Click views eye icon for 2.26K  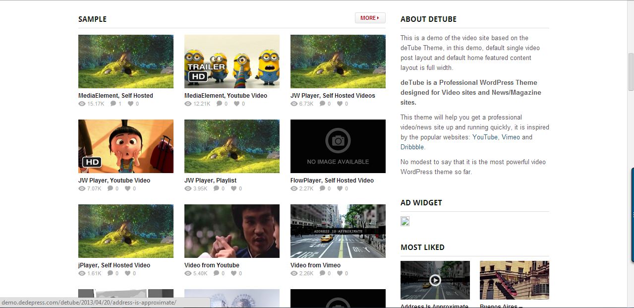pyautogui.click(x=294, y=273)
